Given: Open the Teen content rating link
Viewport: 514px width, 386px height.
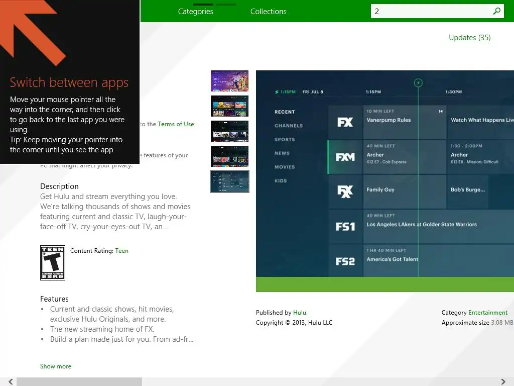Looking at the screenshot, I should 121,251.
